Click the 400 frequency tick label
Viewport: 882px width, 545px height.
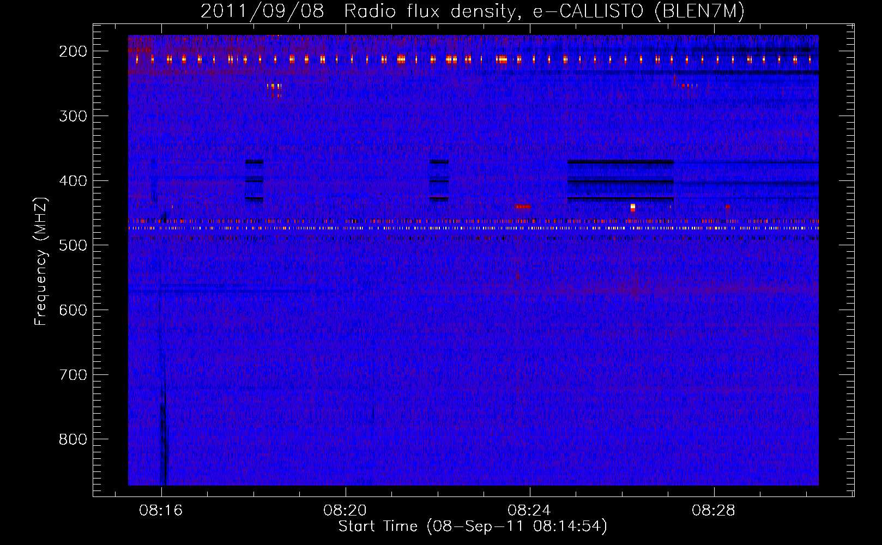(73, 180)
